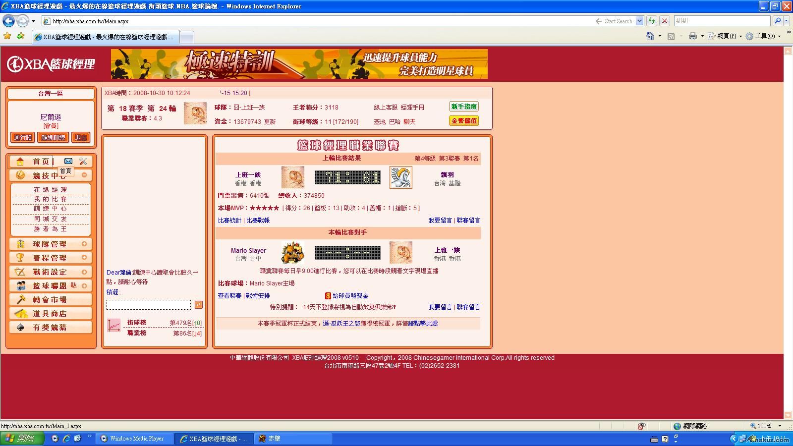Click the Favorites star icon

click(7, 36)
